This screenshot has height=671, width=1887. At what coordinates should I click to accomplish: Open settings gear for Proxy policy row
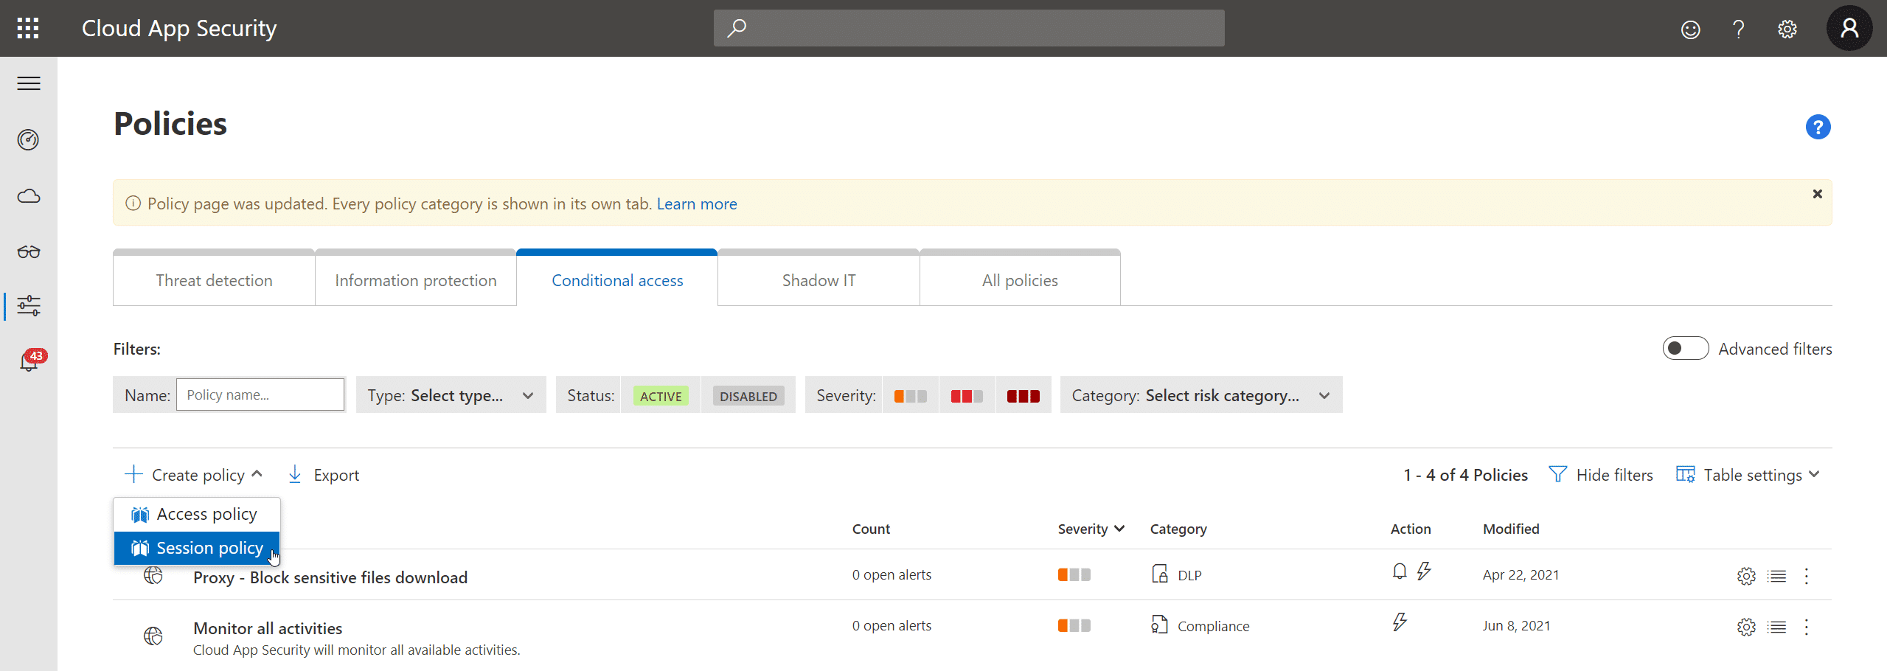click(x=1746, y=576)
